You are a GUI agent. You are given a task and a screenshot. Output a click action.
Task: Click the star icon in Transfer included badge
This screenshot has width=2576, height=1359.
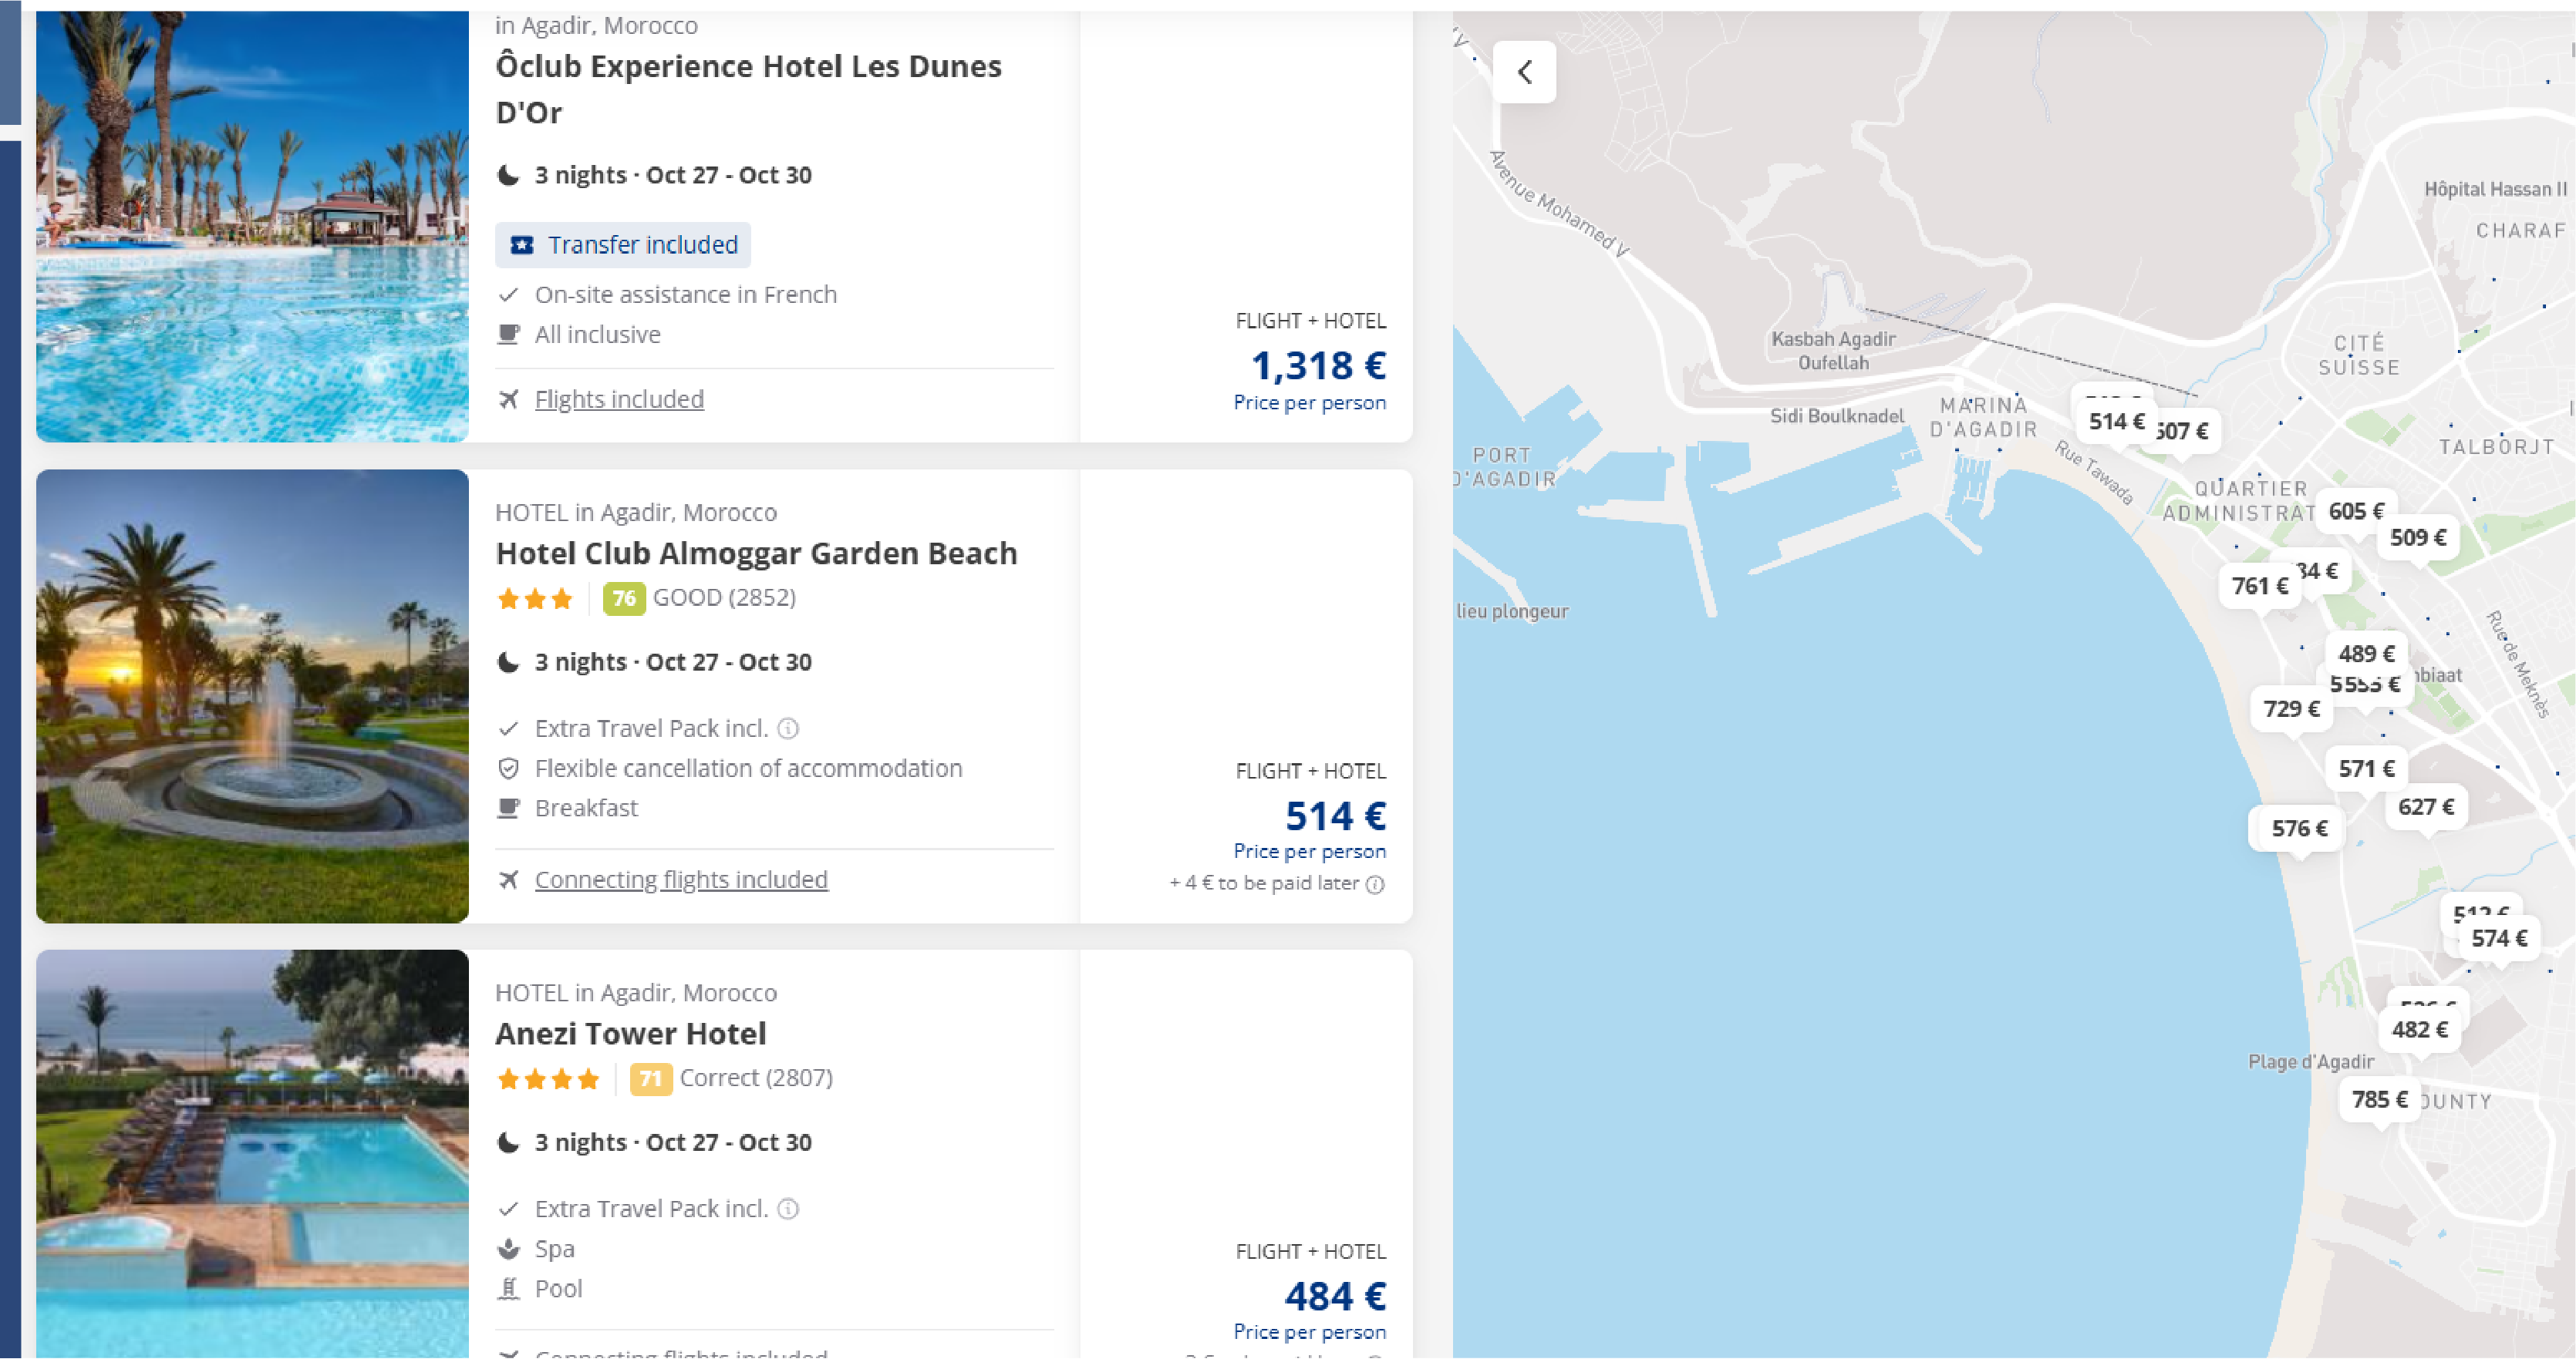[521, 244]
